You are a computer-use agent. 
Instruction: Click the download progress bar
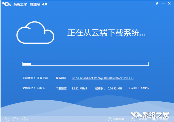86,64
